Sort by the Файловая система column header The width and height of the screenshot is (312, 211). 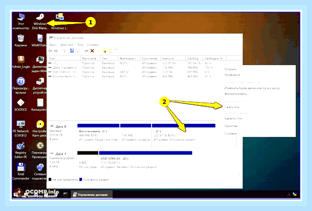click(x=129, y=59)
